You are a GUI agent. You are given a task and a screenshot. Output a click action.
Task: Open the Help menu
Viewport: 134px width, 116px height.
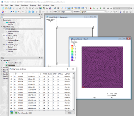point(52,5)
